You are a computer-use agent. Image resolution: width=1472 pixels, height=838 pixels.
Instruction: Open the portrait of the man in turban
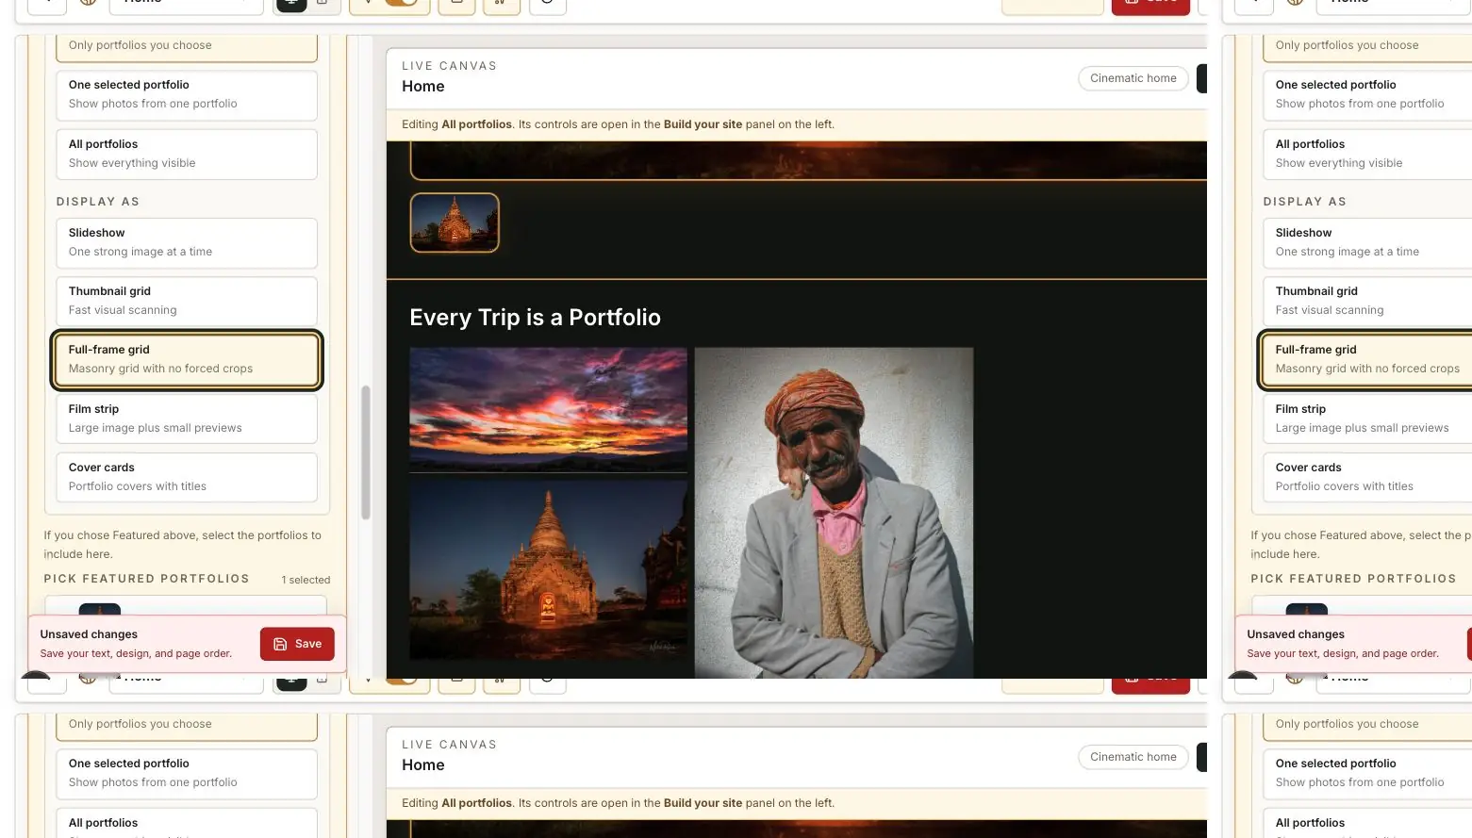(834, 513)
